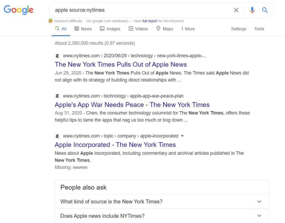Click NYTimes favicon of Apple News result
The image size is (285, 223).
57,56
